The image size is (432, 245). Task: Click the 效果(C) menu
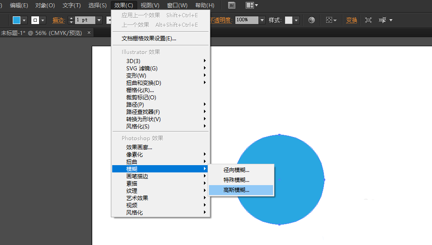coord(124,5)
